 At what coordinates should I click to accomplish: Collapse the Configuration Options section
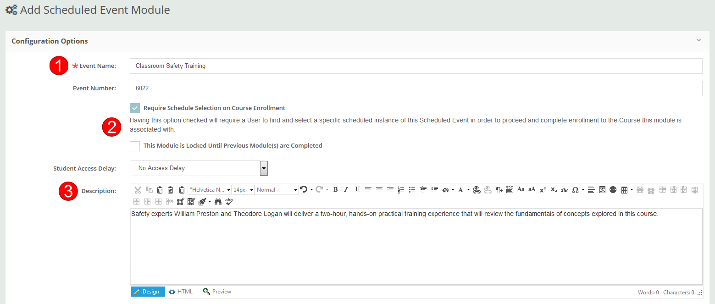pyautogui.click(x=698, y=40)
